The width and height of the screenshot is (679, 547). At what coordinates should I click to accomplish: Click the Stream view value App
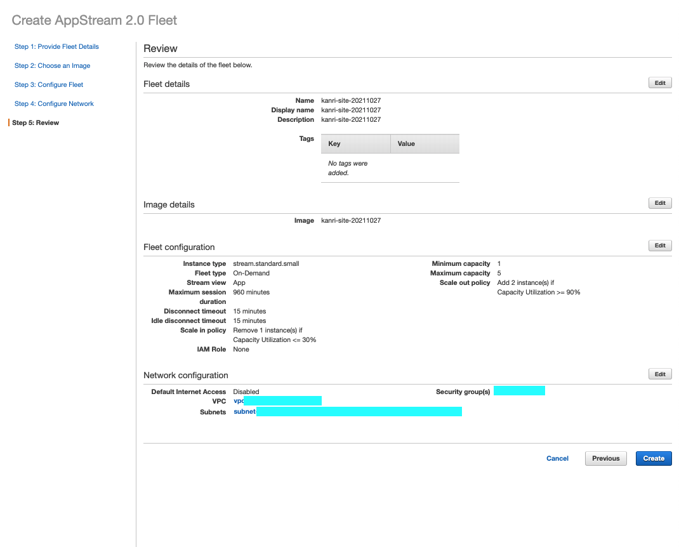[239, 282]
